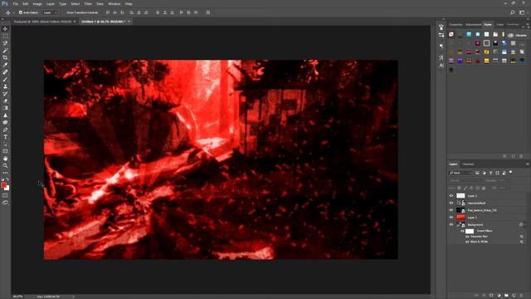Apply the no-style swatch in Styles panel

coord(451,34)
